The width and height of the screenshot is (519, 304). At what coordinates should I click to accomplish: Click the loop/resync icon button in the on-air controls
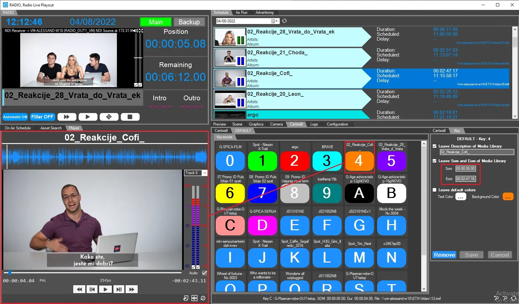click(109, 117)
